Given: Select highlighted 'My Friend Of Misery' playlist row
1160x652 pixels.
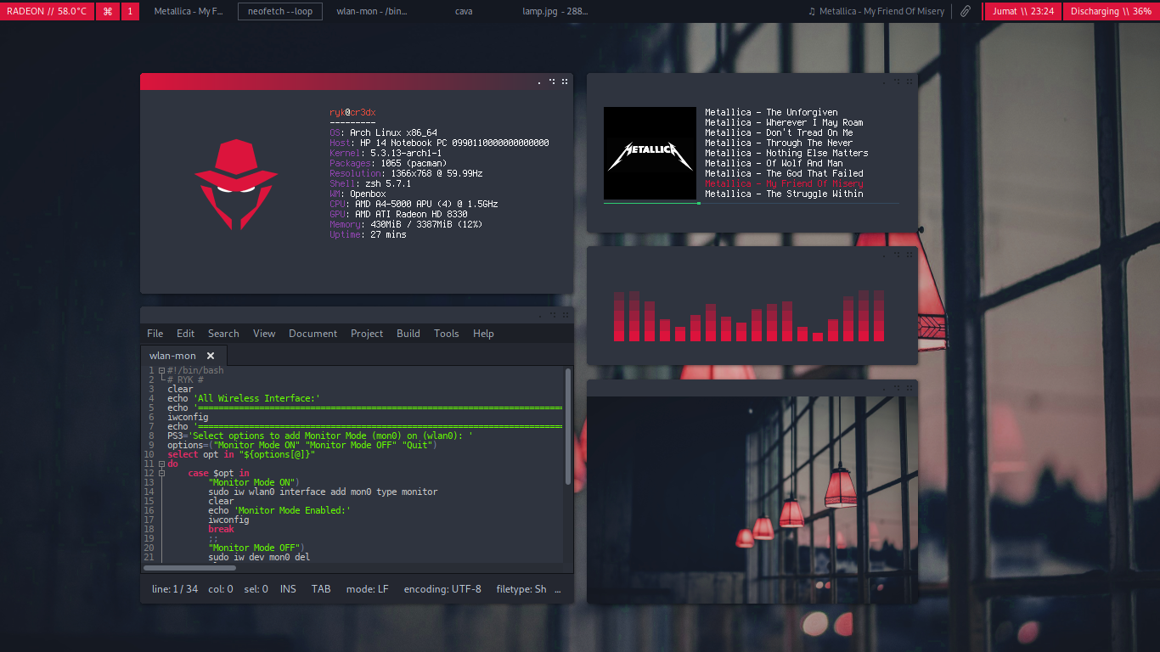Looking at the screenshot, I should [784, 183].
